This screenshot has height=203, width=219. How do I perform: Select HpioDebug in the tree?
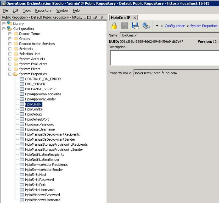coord(33,114)
